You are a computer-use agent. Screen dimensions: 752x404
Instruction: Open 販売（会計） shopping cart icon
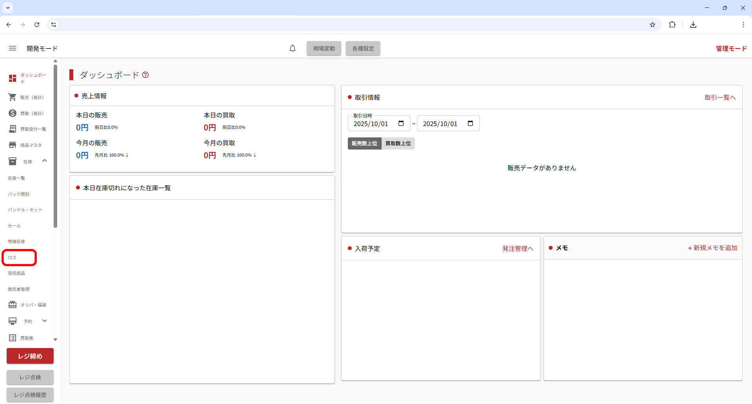(x=13, y=97)
